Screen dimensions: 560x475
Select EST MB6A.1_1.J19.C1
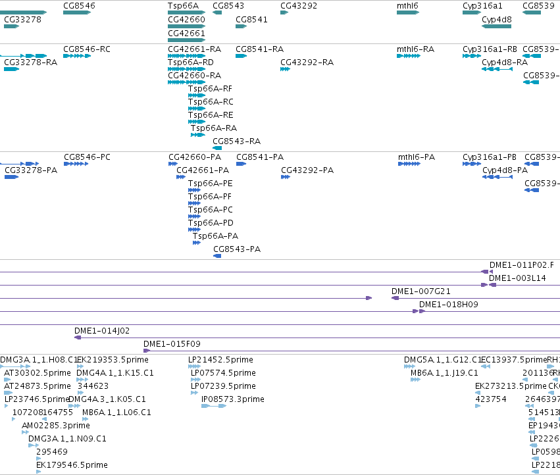coord(415,380)
